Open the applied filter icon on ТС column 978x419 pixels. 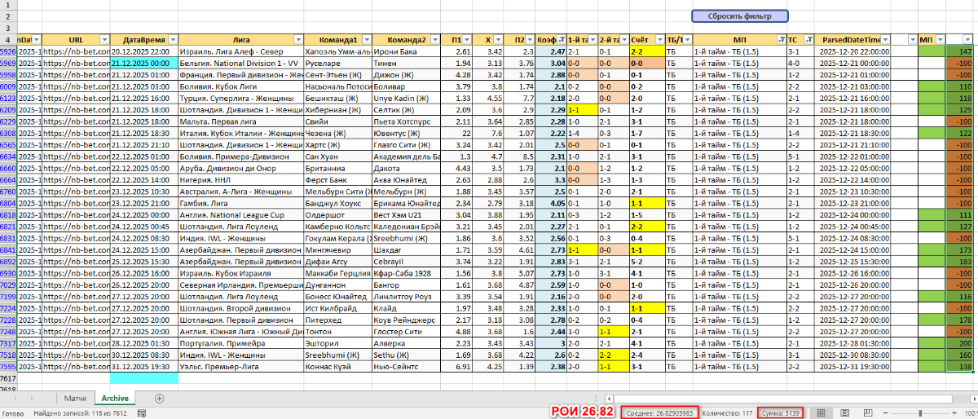point(811,39)
